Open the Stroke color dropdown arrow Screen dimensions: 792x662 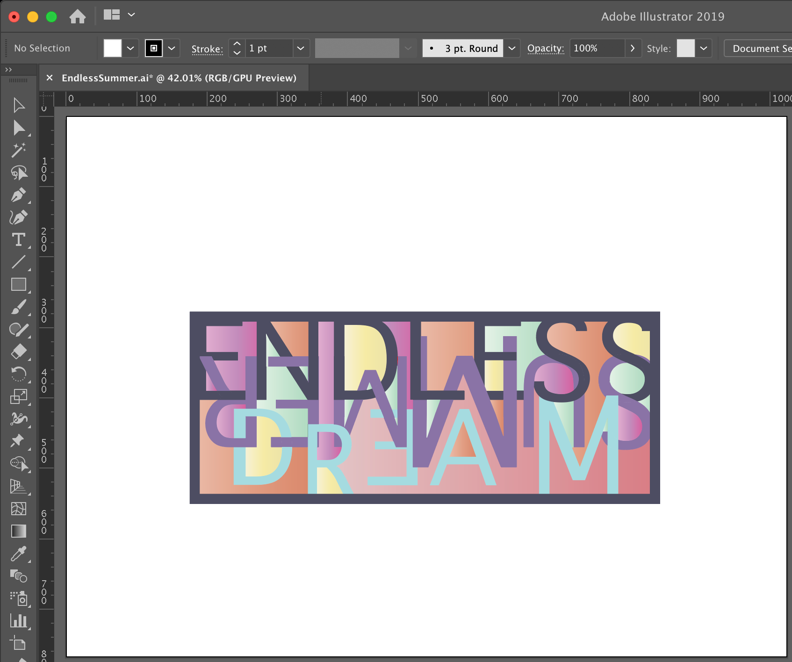pyautogui.click(x=172, y=48)
